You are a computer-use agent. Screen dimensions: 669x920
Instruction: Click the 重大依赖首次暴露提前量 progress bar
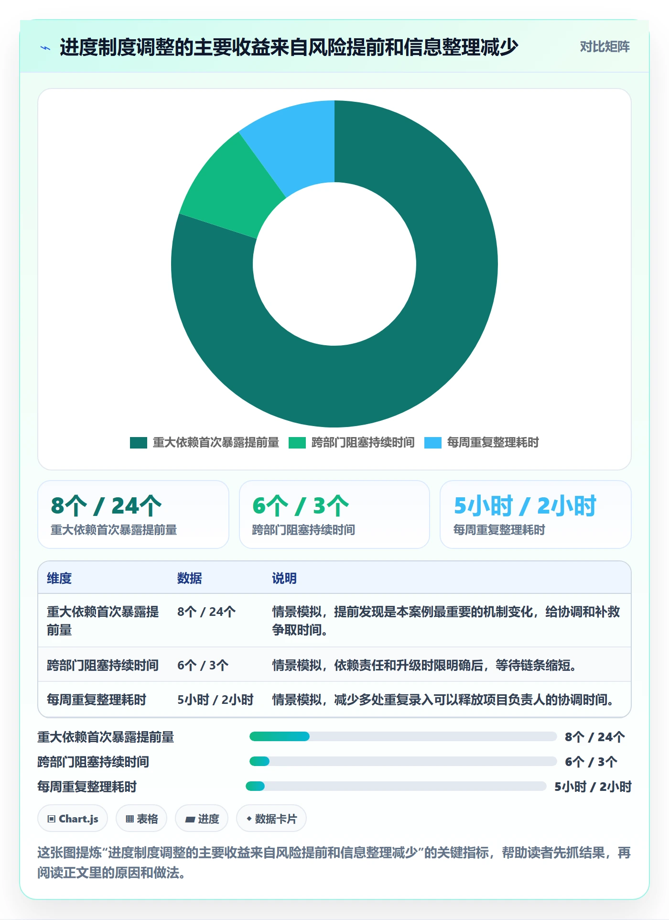(403, 736)
